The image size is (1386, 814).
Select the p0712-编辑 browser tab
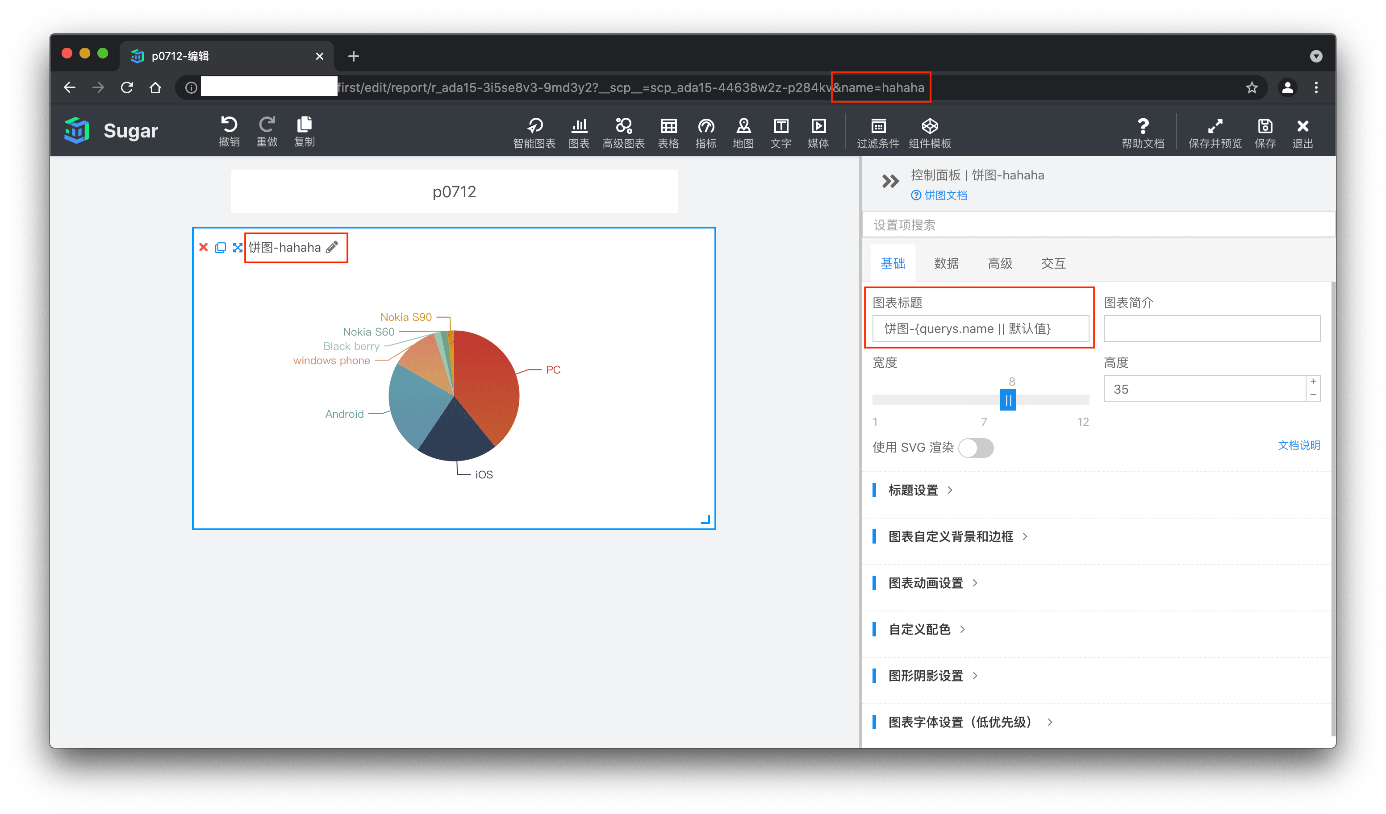pos(225,55)
